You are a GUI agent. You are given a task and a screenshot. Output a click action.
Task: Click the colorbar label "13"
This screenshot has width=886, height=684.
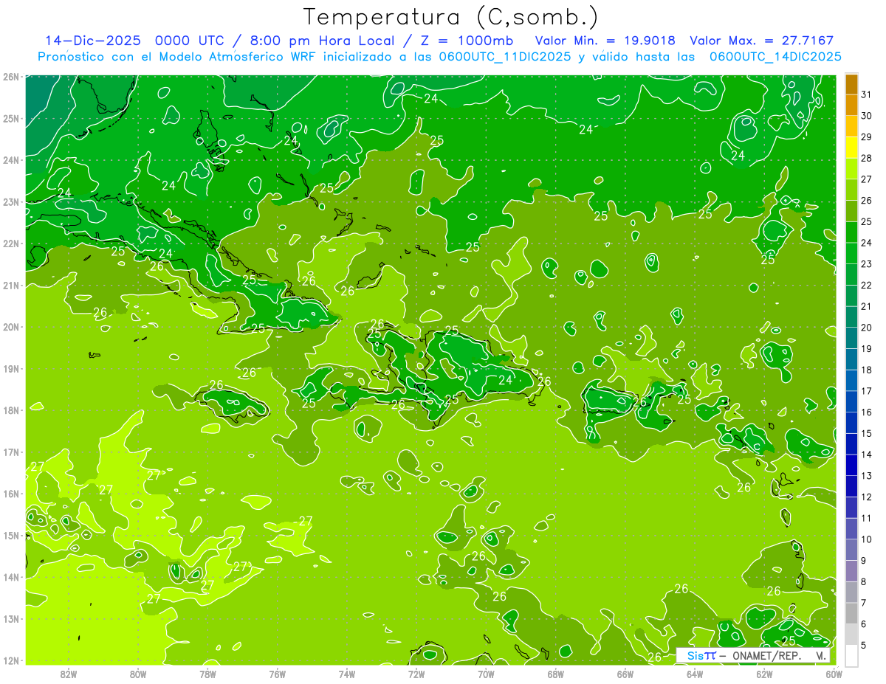[867, 476]
